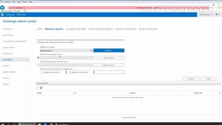Open Task View from the taskbar
Screen dimensions: 222x125
pos(14,124)
